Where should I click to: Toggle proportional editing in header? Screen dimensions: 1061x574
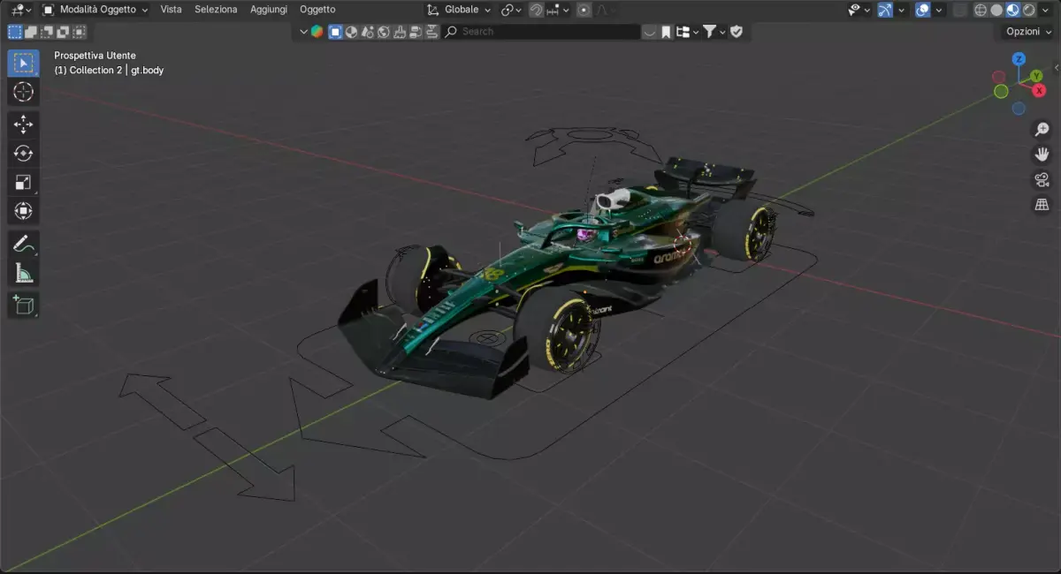(584, 10)
